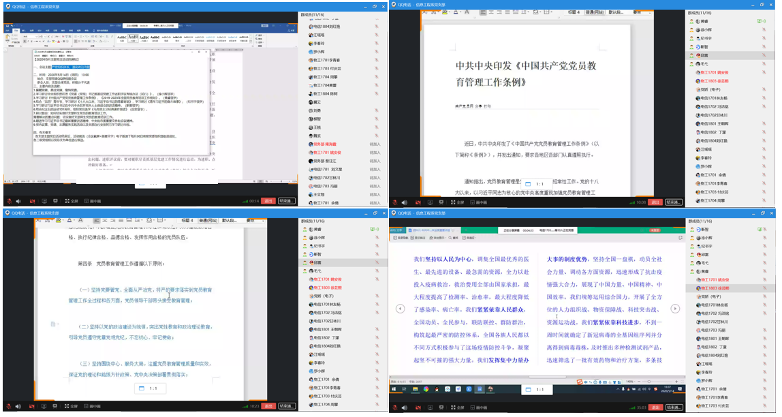Toggle camera in call showing 第四条 document
The image size is (782, 417).
pyautogui.click(x=31, y=406)
